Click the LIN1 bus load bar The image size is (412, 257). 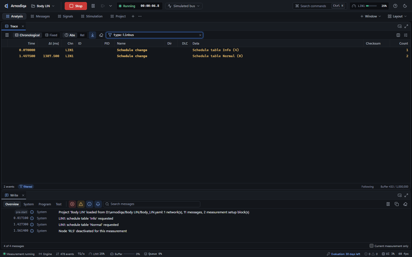tap(371, 6)
